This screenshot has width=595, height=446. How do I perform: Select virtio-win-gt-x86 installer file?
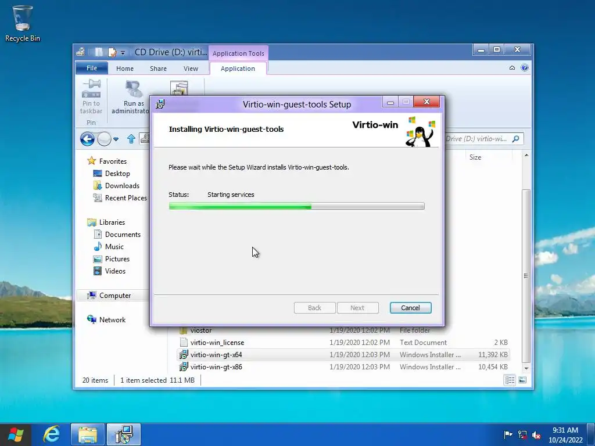343,367
